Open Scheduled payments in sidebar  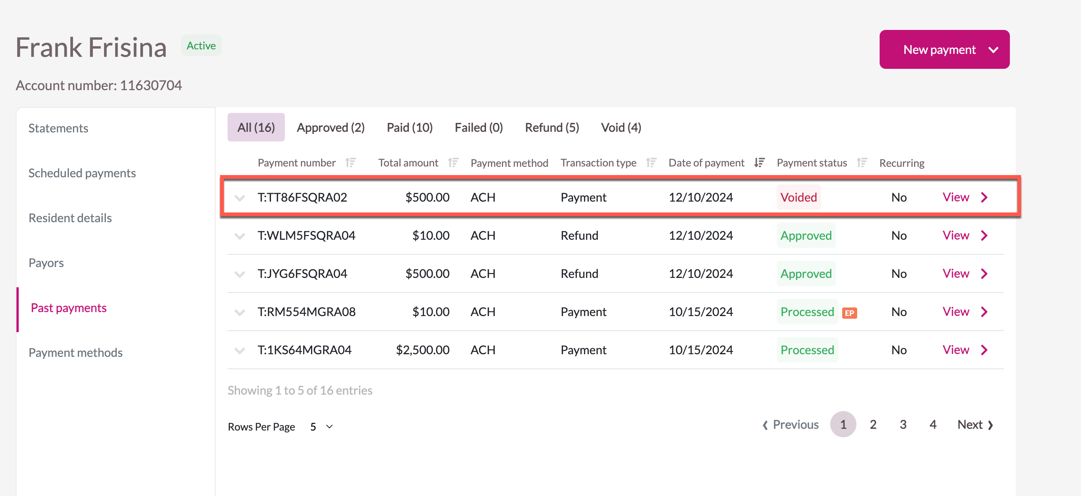pyautogui.click(x=82, y=173)
